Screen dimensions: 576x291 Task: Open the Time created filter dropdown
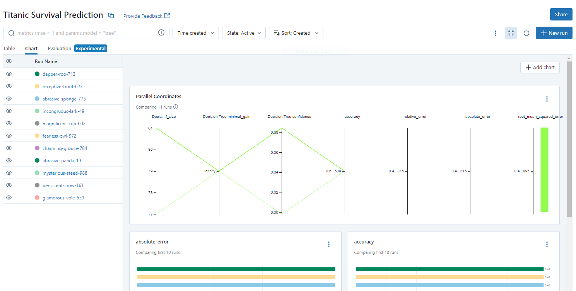[195, 33]
